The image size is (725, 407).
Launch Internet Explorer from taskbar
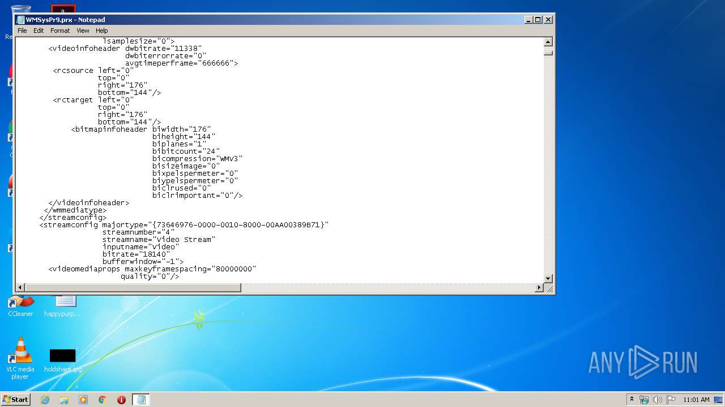pos(45,400)
